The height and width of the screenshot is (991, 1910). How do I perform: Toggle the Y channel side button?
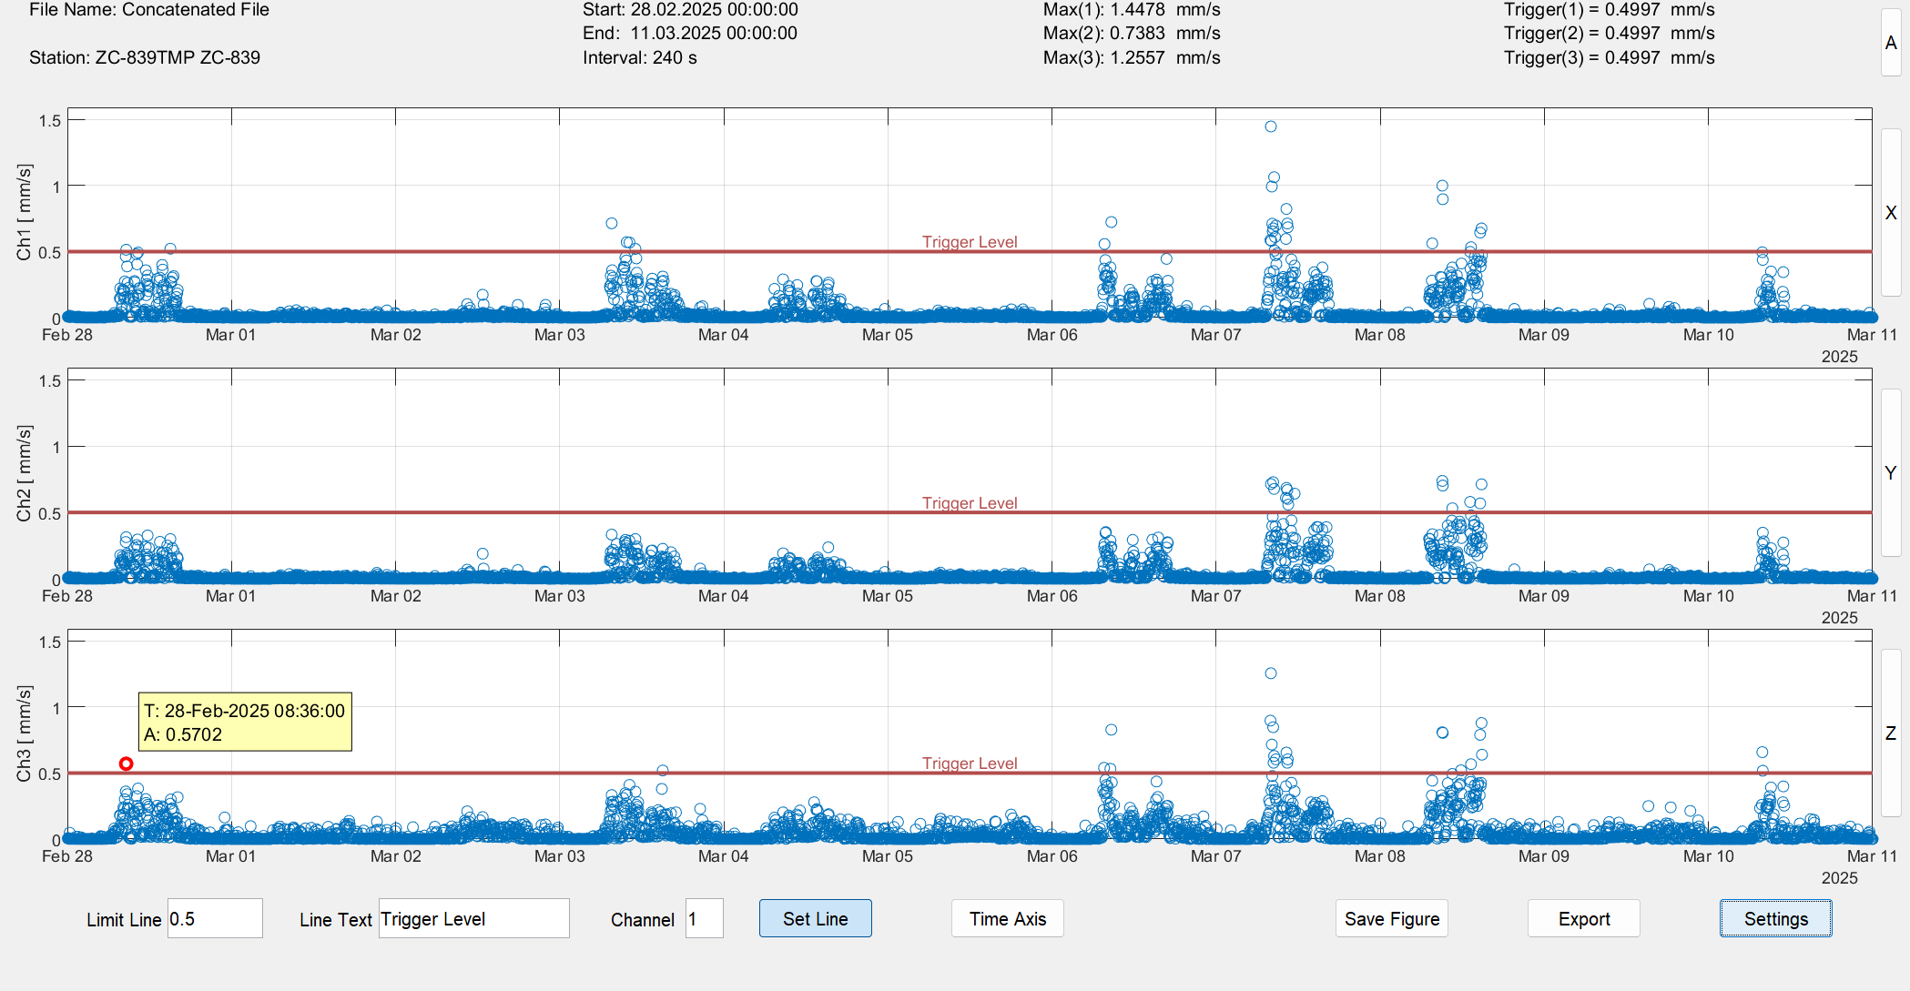(1891, 472)
